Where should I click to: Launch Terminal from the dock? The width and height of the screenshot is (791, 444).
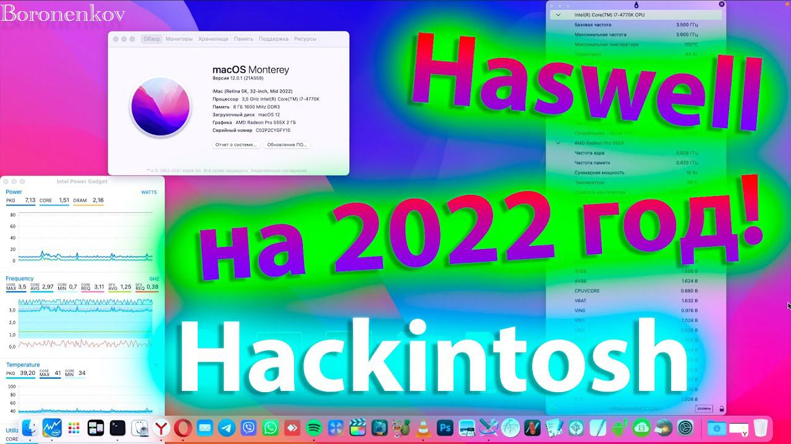click(x=117, y=428)
